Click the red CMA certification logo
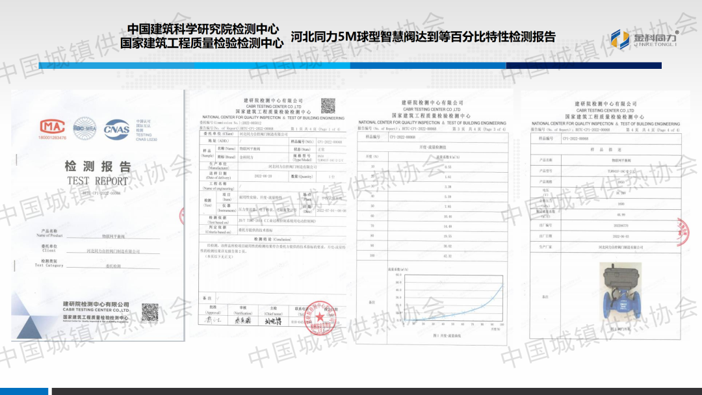The width and height of the screenshot is (702, 395). (x=53, y=127)
